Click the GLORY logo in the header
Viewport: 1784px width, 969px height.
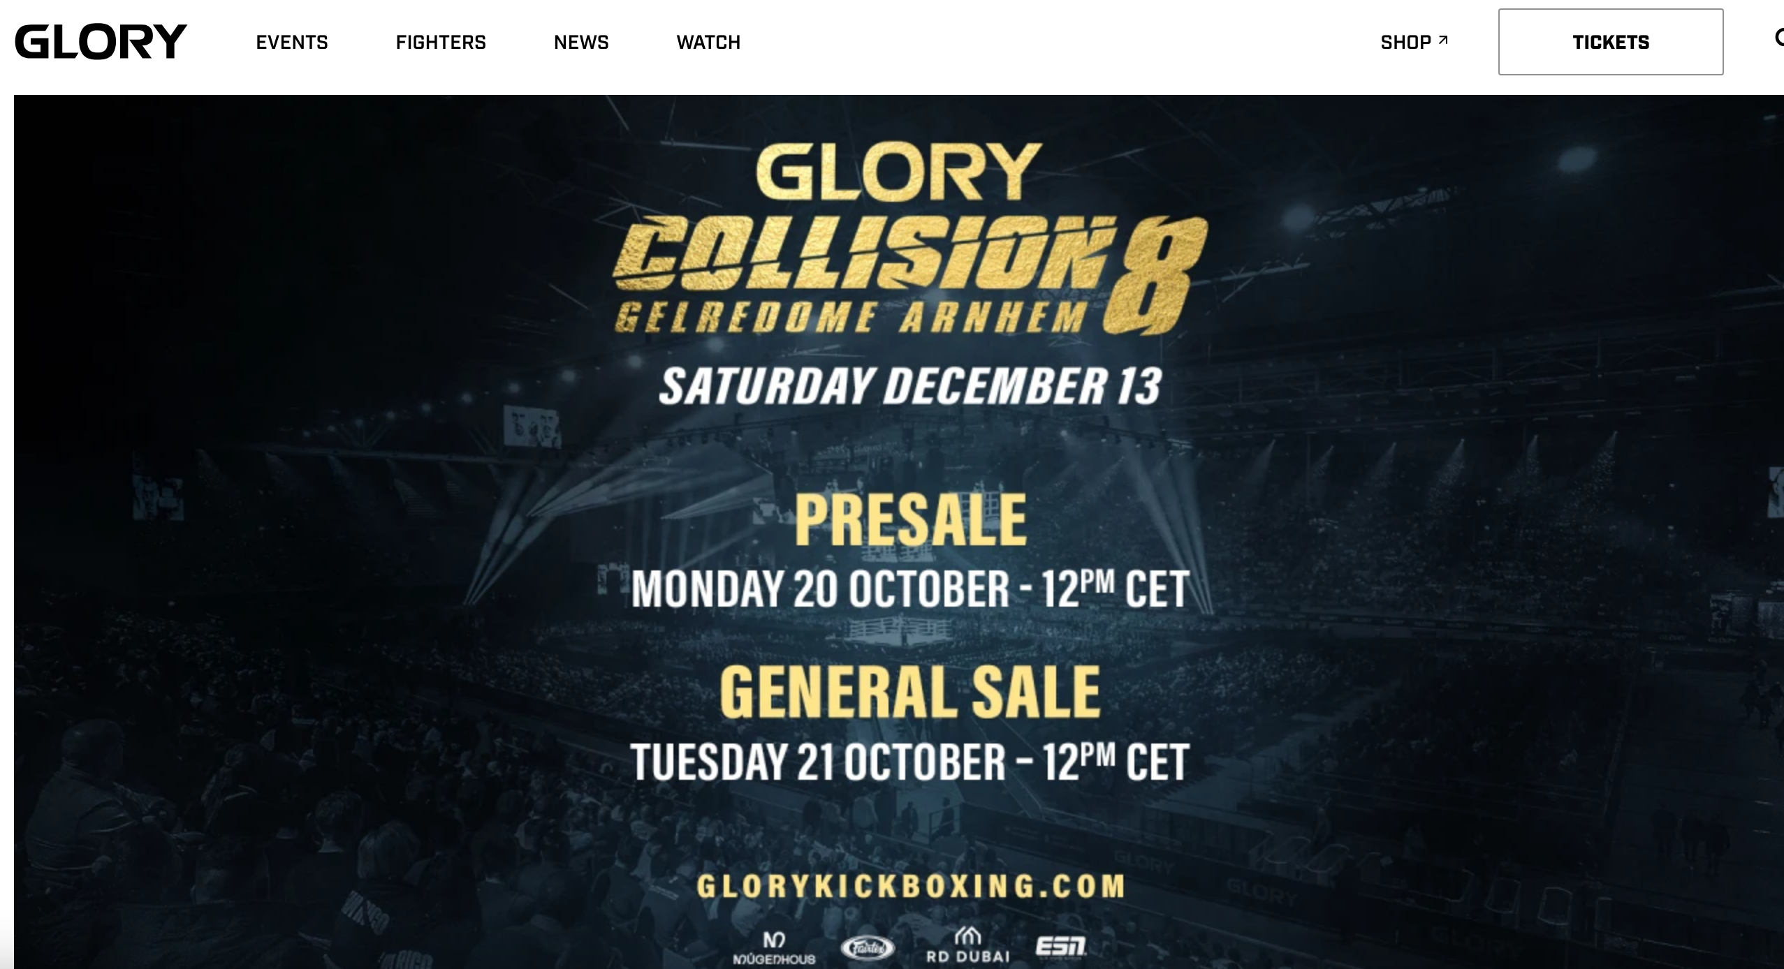pos(101,42)
